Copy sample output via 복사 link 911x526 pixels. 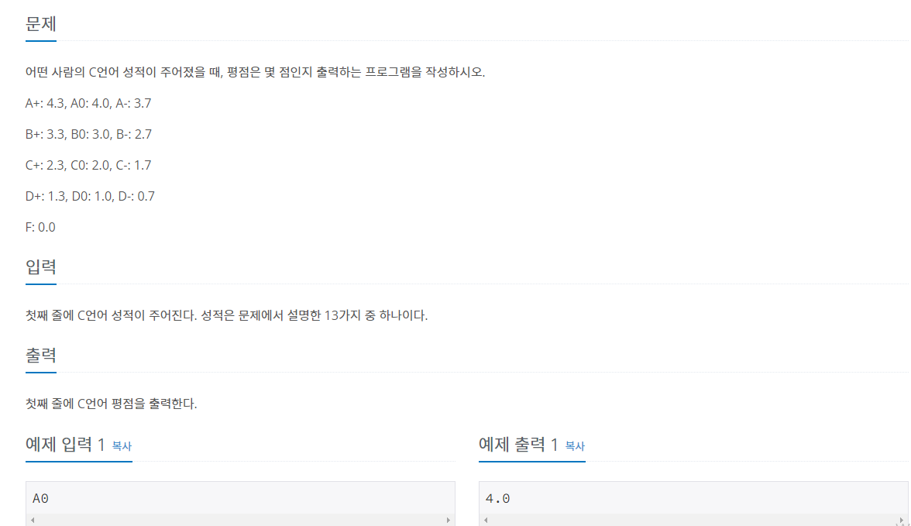[575, 445]
